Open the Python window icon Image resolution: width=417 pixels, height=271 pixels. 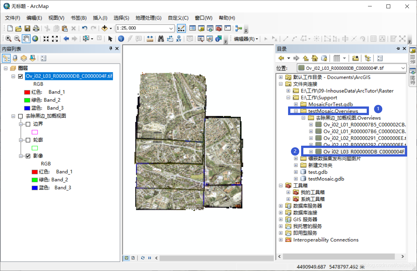pos(227,28)
